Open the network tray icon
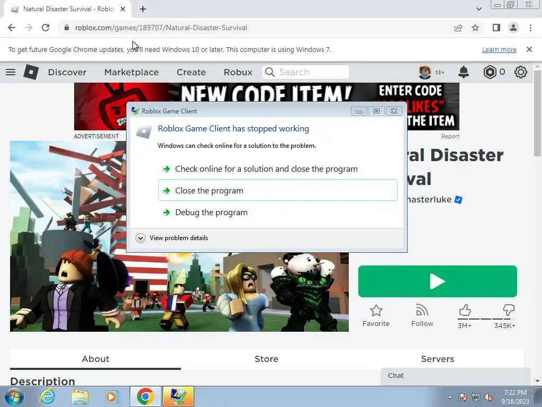Screen dimensions: 542x407 [x=476, y=397]
